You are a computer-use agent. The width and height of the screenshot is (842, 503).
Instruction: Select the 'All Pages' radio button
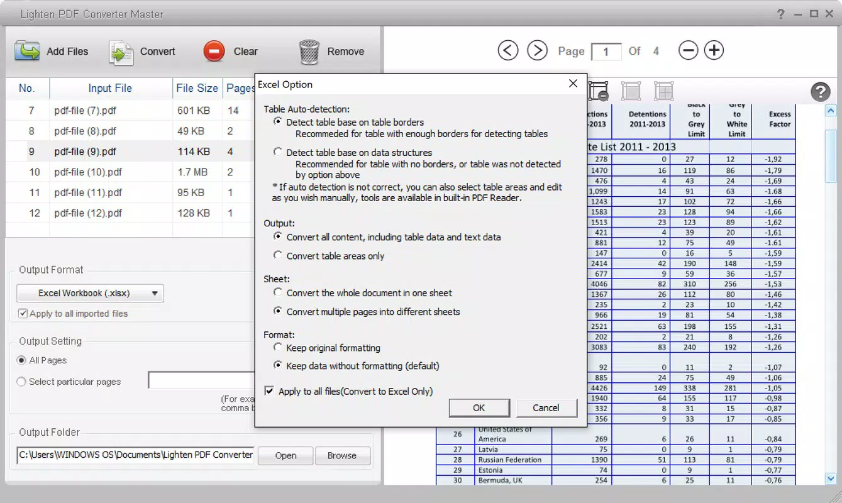click(x=22, y=360)
